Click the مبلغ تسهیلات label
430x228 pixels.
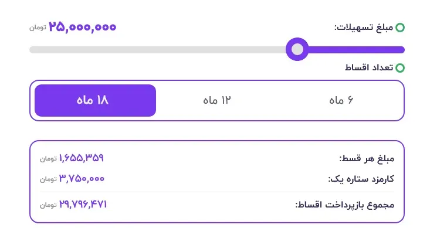(364, 28)
